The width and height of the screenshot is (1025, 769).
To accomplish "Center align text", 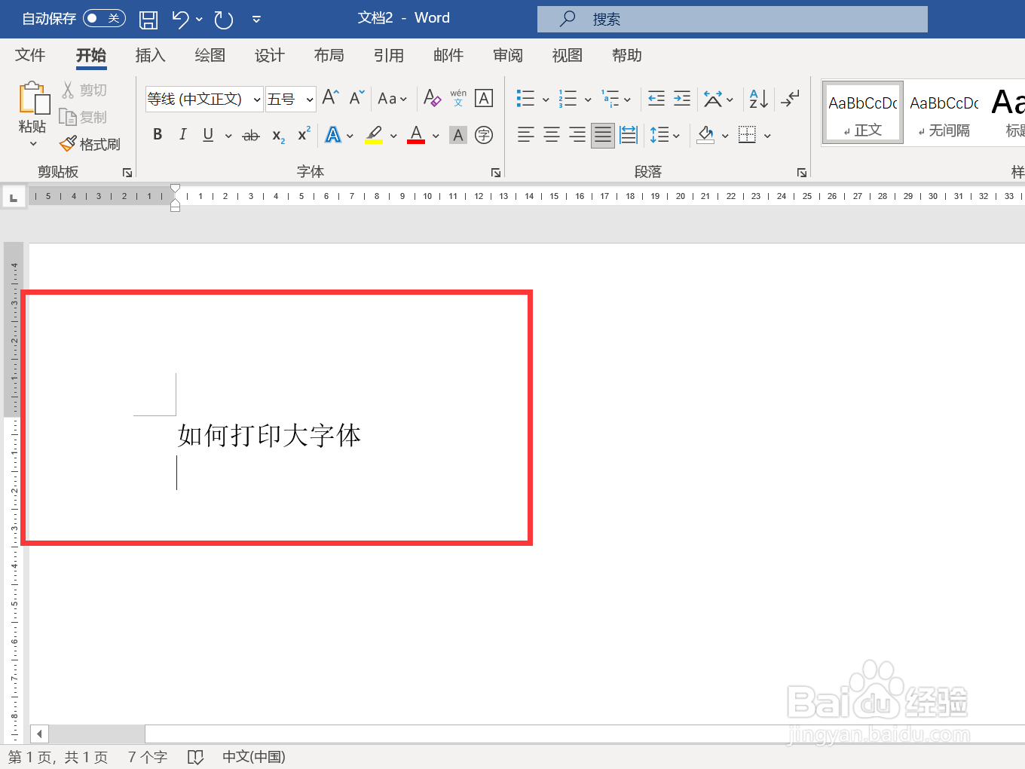I will click(x=552, y=135).
